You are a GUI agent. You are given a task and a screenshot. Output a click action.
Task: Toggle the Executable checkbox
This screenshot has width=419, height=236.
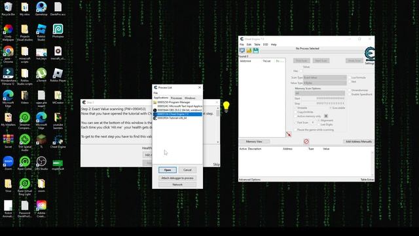[x=331, y=108]
